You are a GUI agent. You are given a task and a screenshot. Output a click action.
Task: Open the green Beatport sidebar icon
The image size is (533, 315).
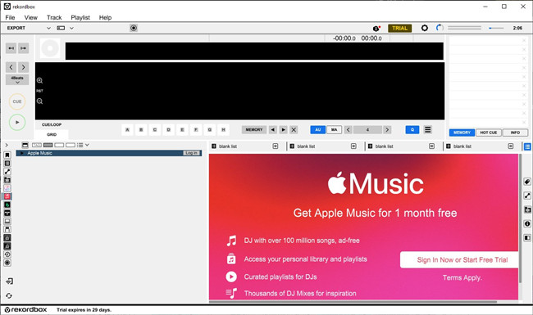pos(7,205)
